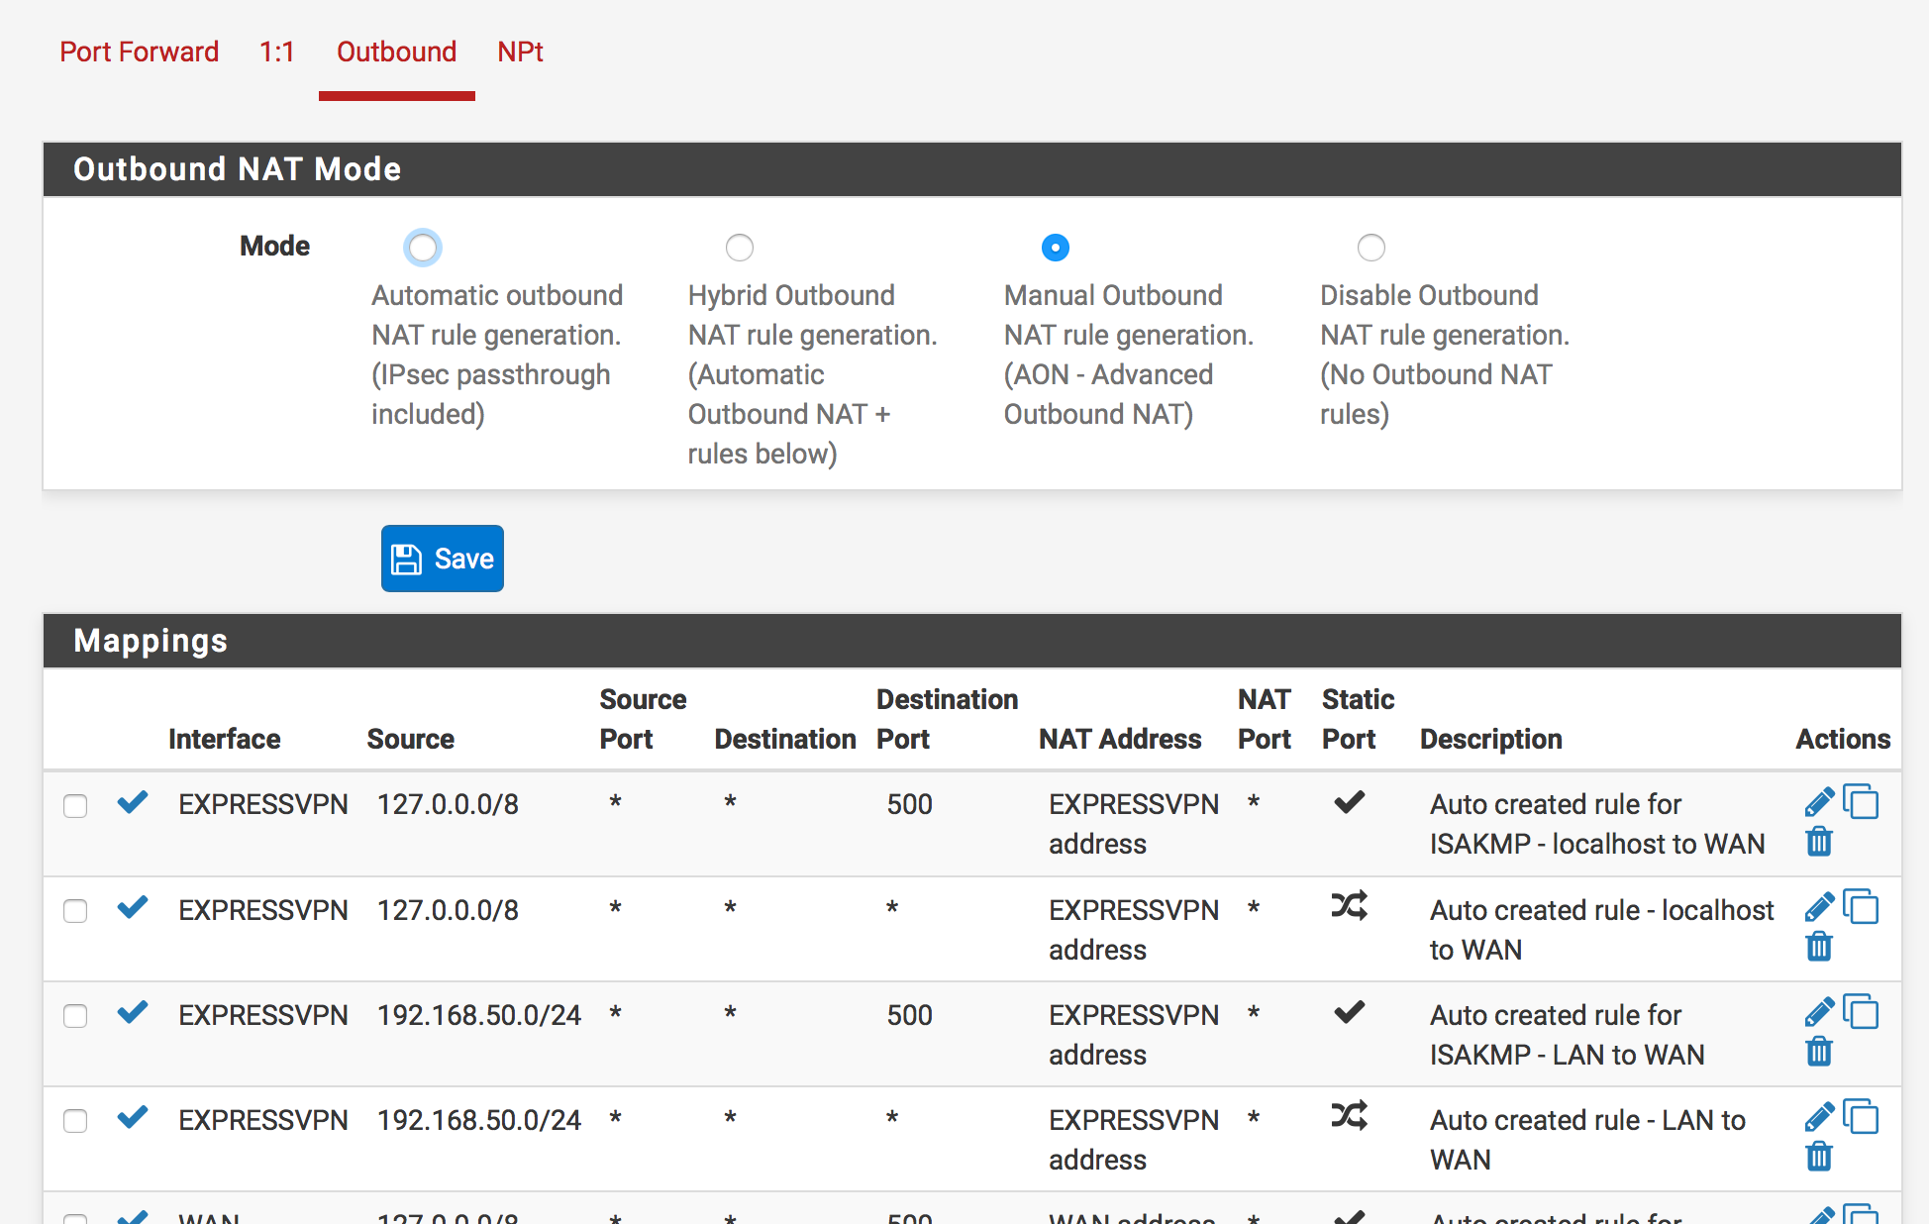Open the Port Forward tab
The width and height of the screenshot is (1929, 1224).
click(139, 51)
